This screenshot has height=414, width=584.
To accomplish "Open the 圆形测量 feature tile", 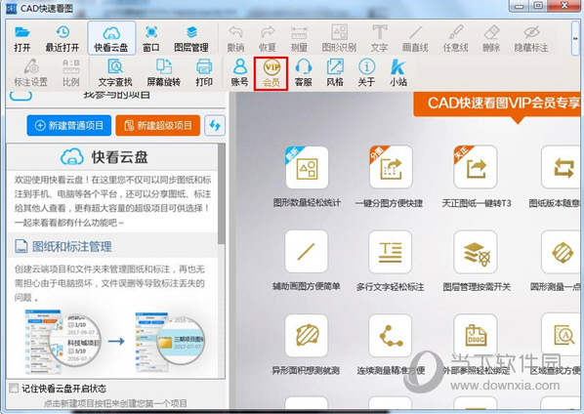I will 562,251.
